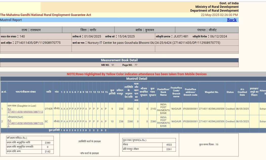Open Omprakash's registration number link
Screen dimensions: 266x160
point(26,123)
